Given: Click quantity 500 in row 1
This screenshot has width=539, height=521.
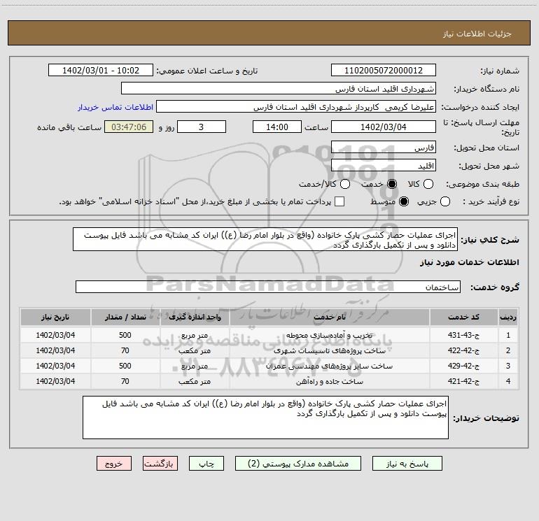Looking at the screenshot, I should point(125,335).
